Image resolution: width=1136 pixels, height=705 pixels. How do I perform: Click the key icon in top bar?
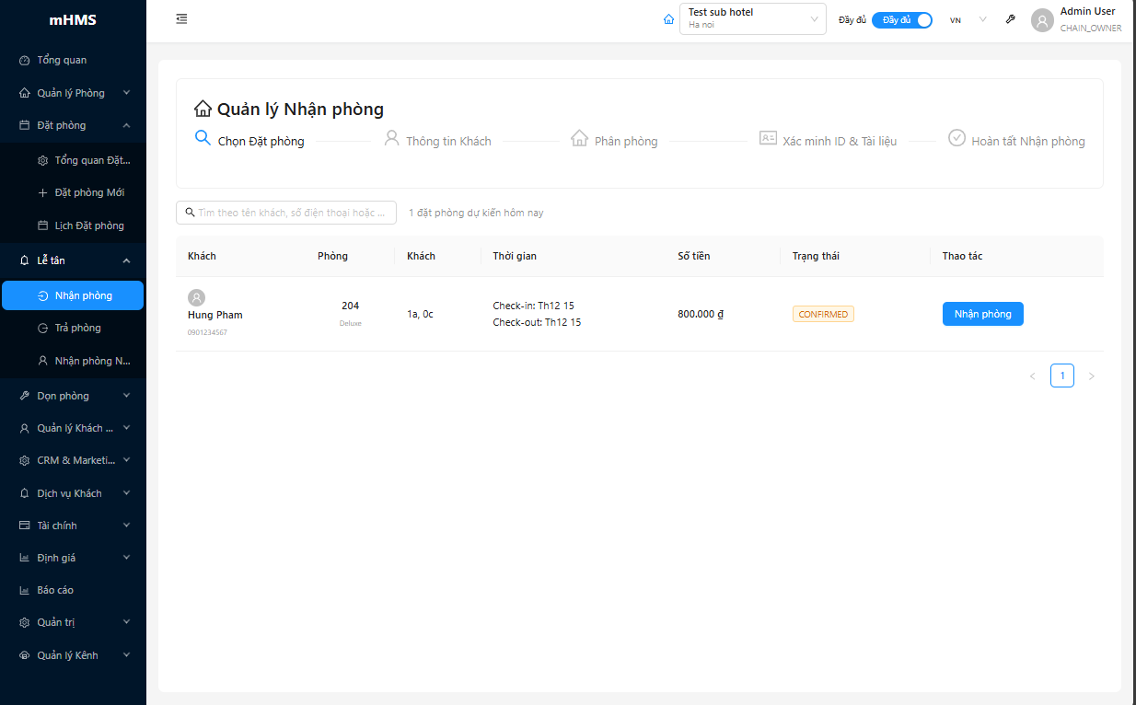(x=1010, y=19)
